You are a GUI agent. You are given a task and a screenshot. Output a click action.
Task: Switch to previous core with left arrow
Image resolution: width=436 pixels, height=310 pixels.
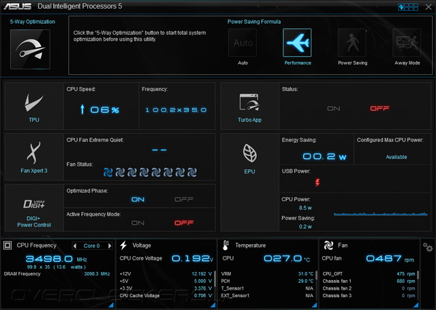[x=75, y=245]
